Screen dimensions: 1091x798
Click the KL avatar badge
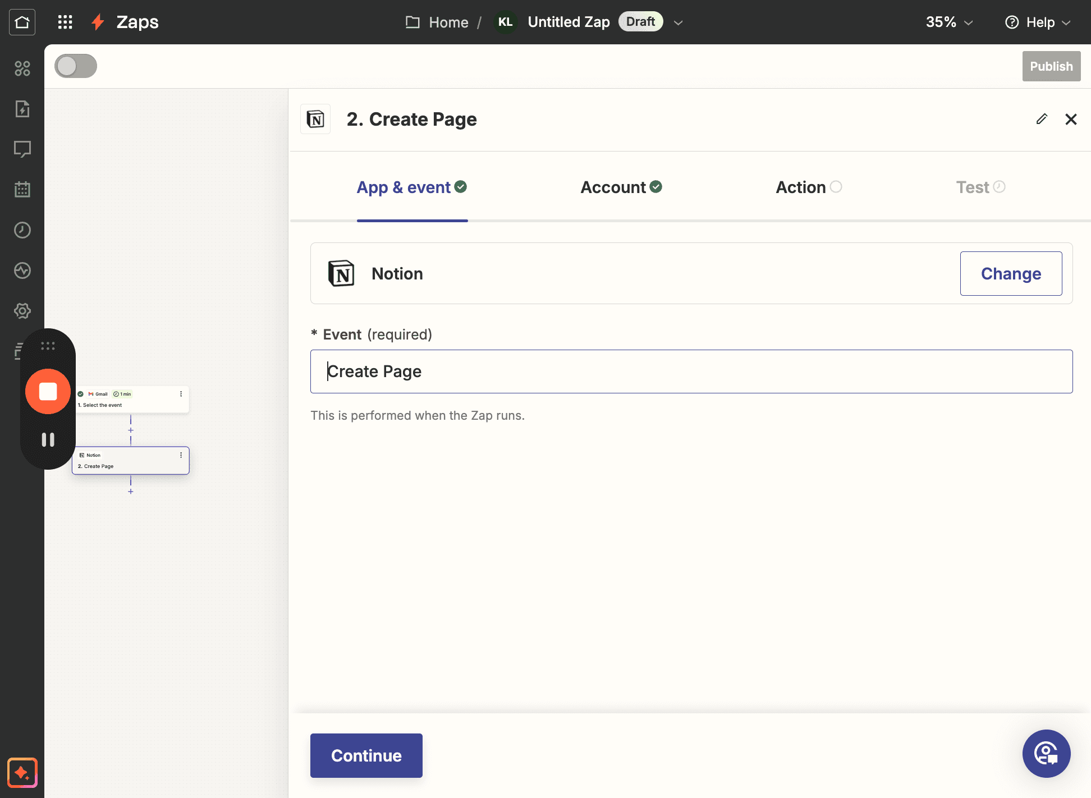pyautogui.click(x=505, y=22)
